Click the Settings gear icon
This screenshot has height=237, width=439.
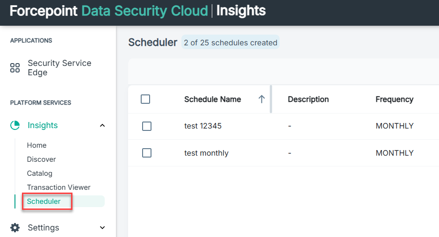(15, 228)
